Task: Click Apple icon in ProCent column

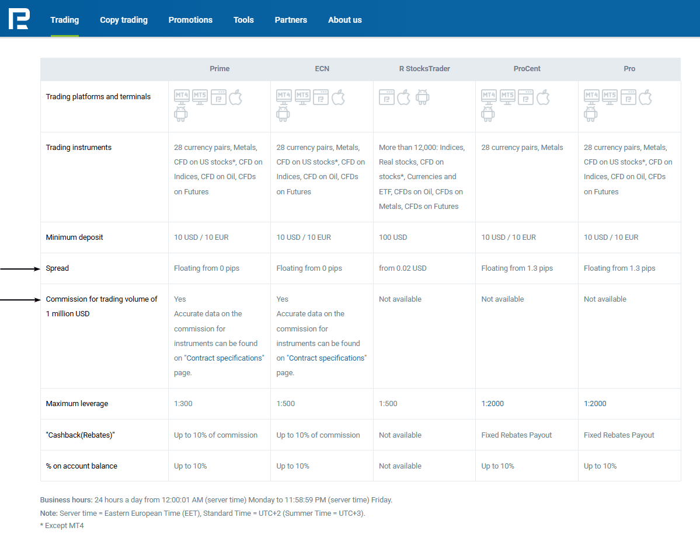Action: point(544,97)
